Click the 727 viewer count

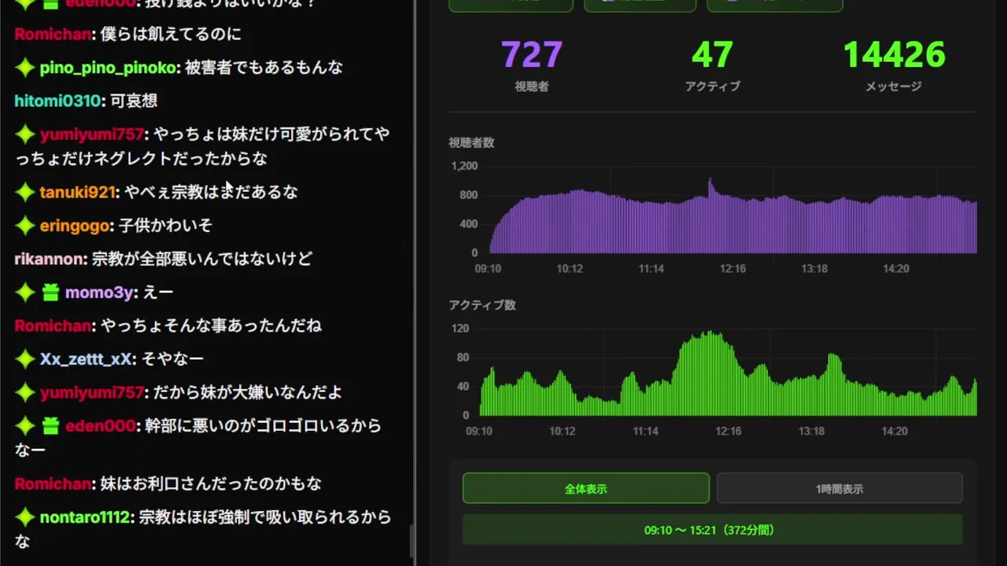point(532,55)
